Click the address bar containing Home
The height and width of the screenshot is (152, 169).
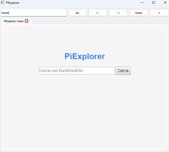34,13
